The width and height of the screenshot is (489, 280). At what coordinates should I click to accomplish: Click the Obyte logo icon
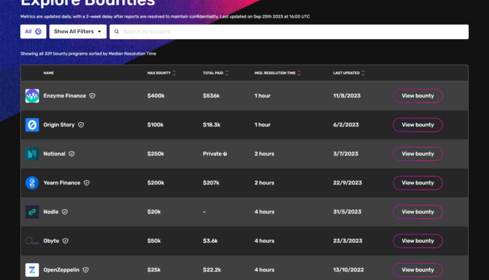tap(32, 241)
